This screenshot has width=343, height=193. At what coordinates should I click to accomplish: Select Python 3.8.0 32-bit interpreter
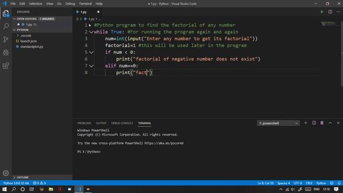[16, 183]
